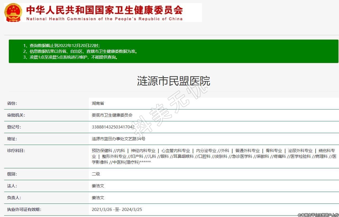Click the 审批机关 field label
This screenshot has width=339, height=217.
(x=16, y=115)
